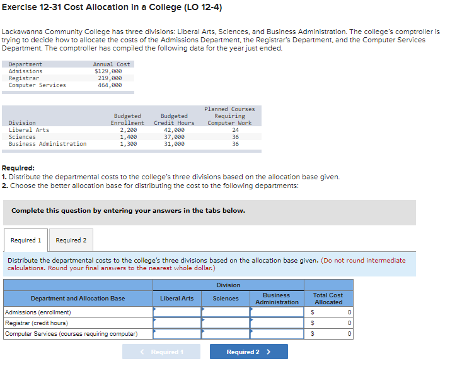
Task: Click the Registrar (credit hours) row label
Action: pos(37,323)
